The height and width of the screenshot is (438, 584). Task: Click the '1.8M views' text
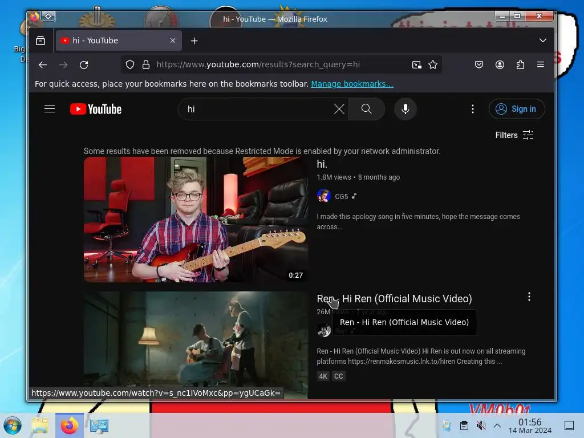tap(334, 177)
